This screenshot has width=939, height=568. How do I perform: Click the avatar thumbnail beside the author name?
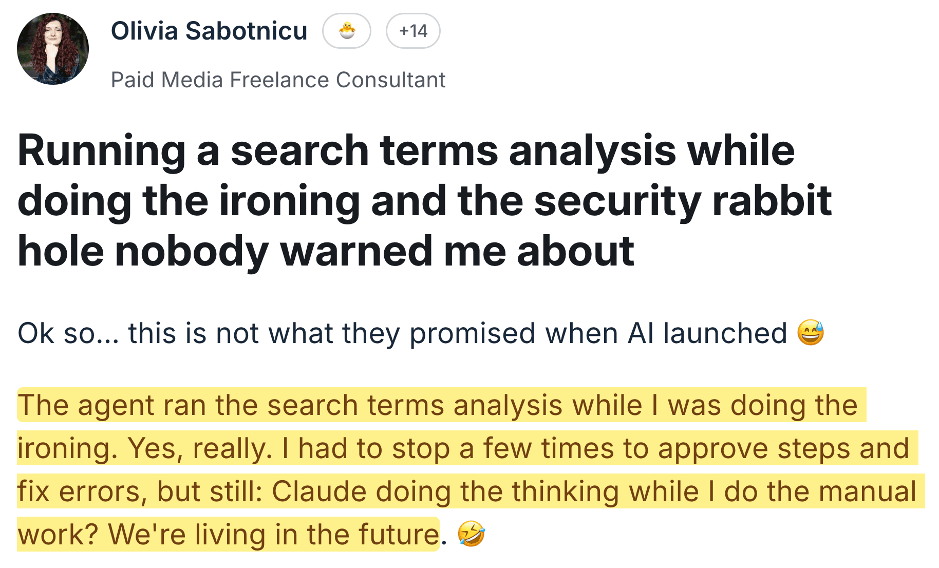53,48
